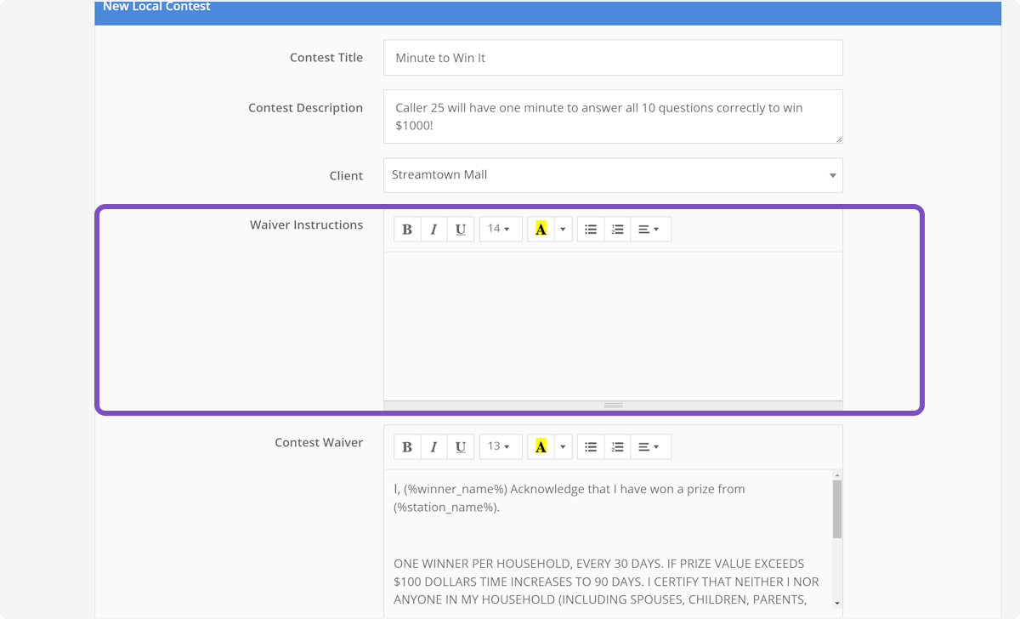This screenshot has width=1020, height=619.
Task: Click the Contest Title input field
Action: [x=612, y=57]
